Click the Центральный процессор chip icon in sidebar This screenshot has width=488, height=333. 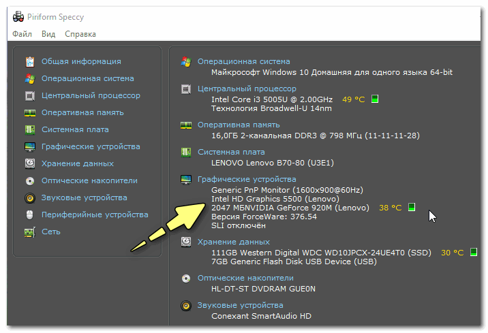(30, 96)
